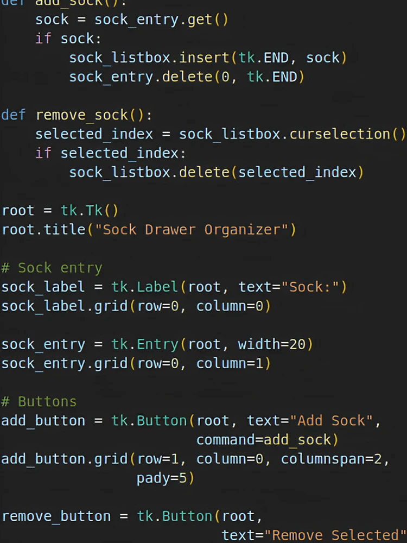Click the string "Add Sock"

(x=331, y=421)
